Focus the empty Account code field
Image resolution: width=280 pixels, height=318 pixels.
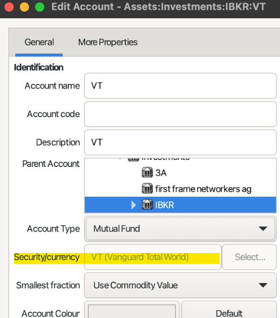click(x=180, y=114)
